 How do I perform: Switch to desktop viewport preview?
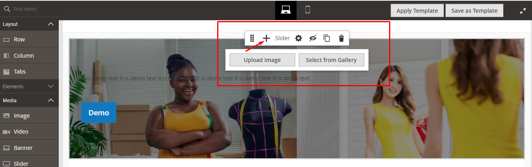(285, 10)
